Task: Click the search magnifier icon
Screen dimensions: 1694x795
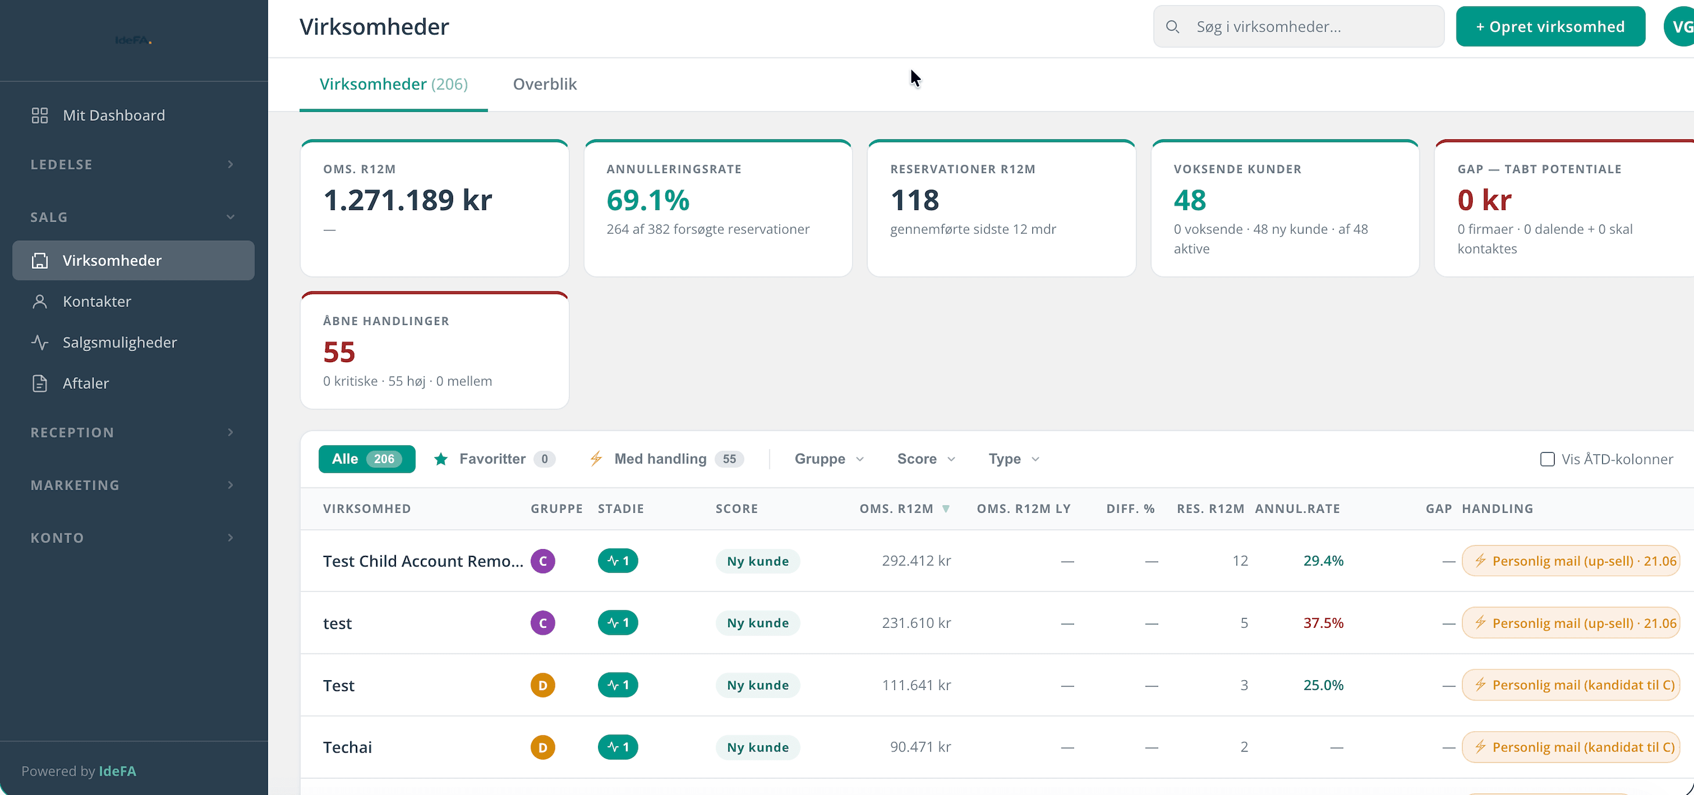Action: pyautogui.click(x=1172, y=26)
